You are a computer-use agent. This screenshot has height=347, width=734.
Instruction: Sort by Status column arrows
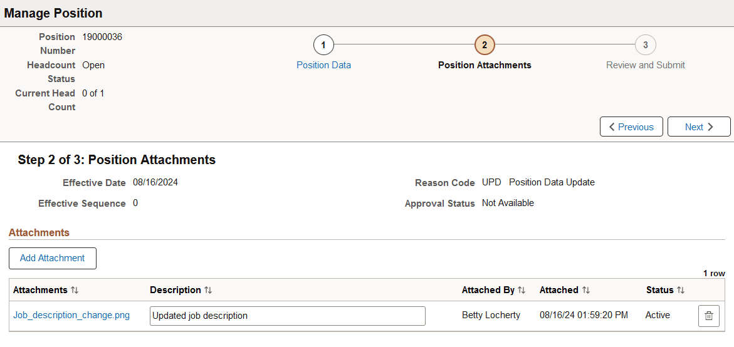680,290
